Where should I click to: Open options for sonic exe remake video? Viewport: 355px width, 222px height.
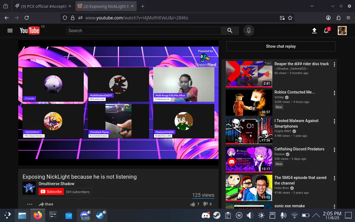coord(334,206)
